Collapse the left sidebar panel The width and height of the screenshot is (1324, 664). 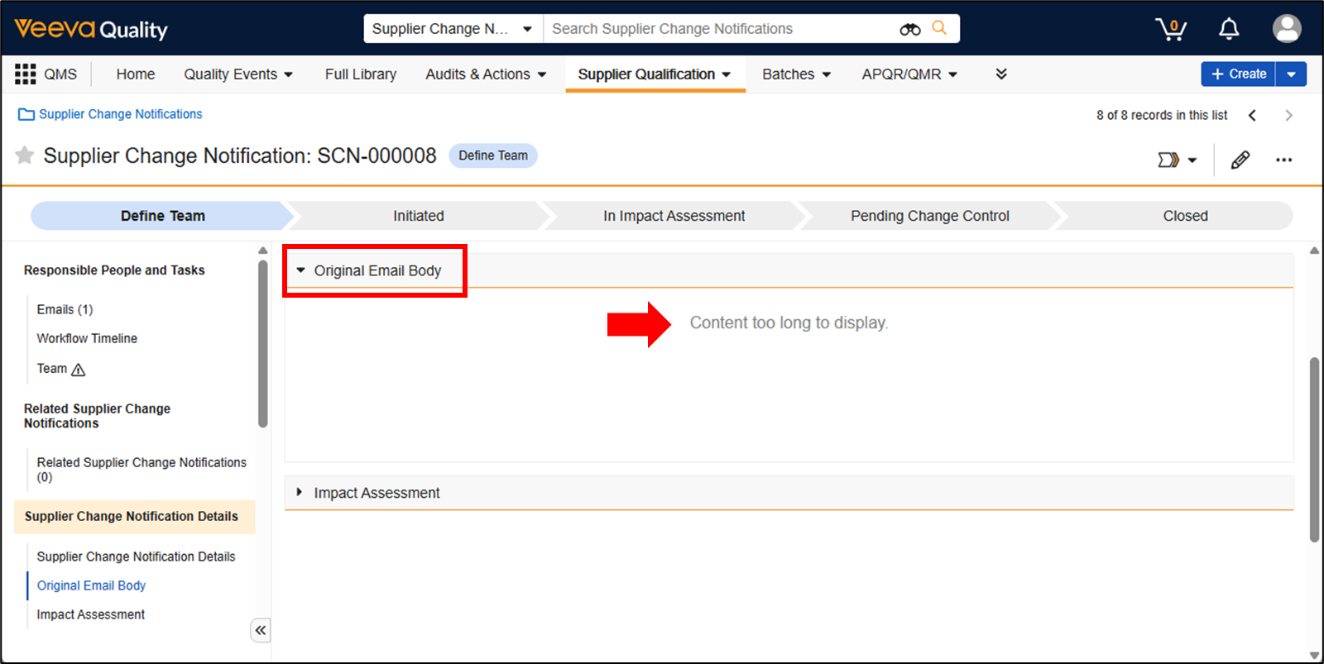(261, 631)
